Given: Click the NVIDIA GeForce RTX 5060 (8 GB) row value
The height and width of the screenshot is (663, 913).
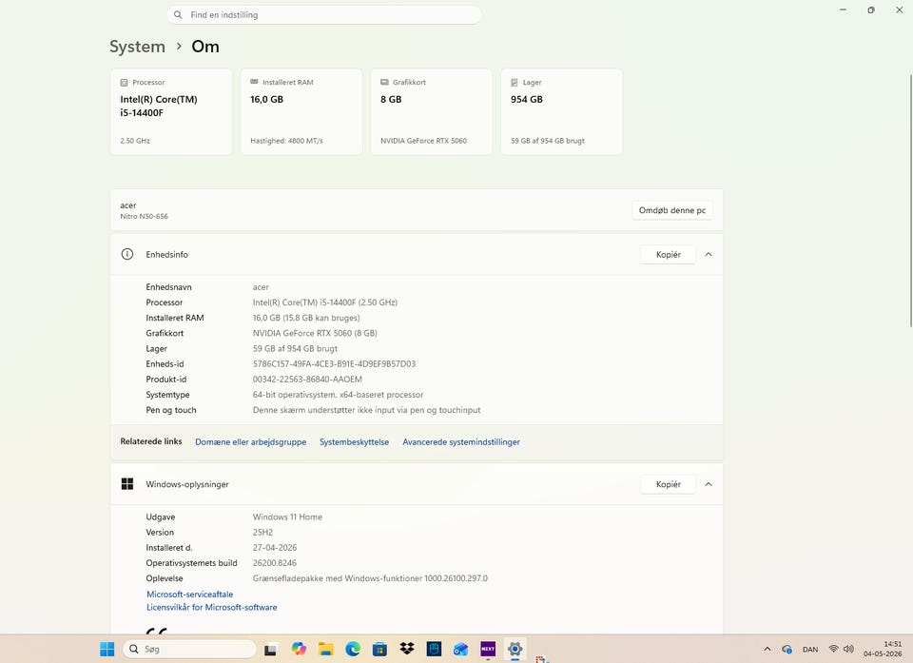Looking at the screenshot, I should pyautogui.click(x=315, y=333).
